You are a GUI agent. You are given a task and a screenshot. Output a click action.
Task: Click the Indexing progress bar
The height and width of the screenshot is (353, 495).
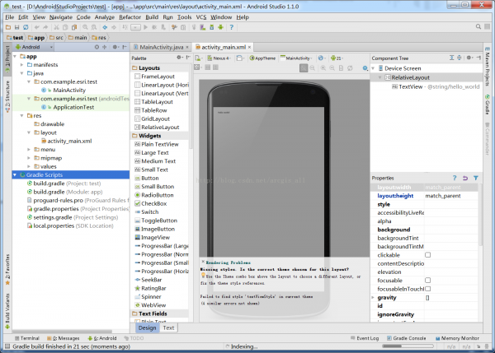pyautogui.click(x=408, y=346)
